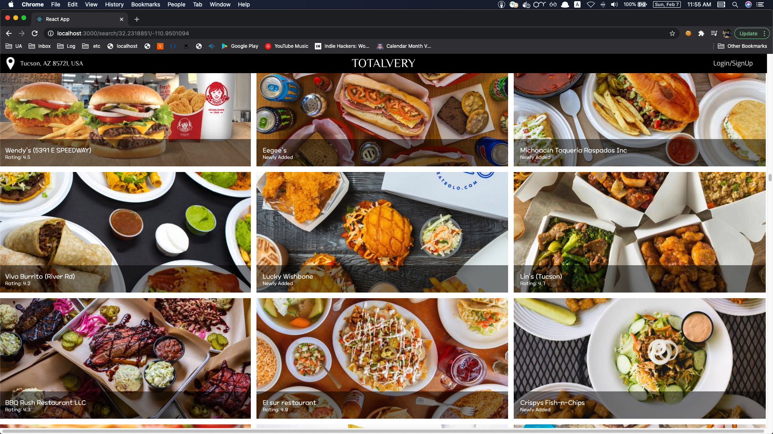Viewport: 773px width, 434px height.
Task: Click the location pin icon
Action: tap(10, 63)
